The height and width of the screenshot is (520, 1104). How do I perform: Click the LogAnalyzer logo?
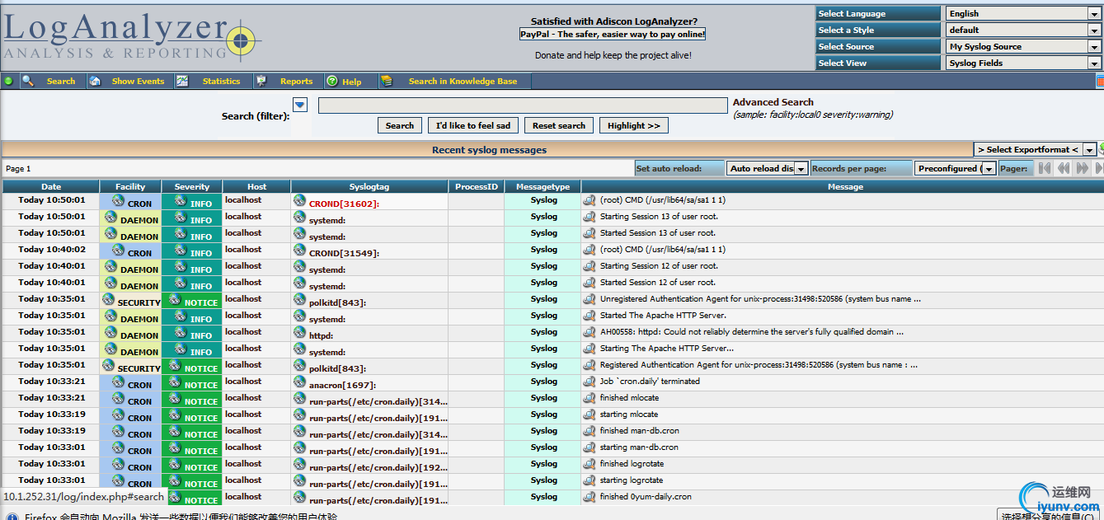[x=132, y=38]
